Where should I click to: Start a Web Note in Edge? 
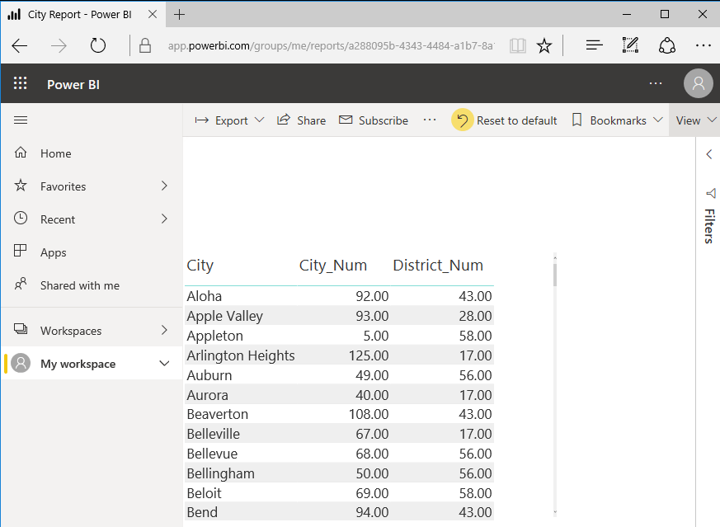630,45
